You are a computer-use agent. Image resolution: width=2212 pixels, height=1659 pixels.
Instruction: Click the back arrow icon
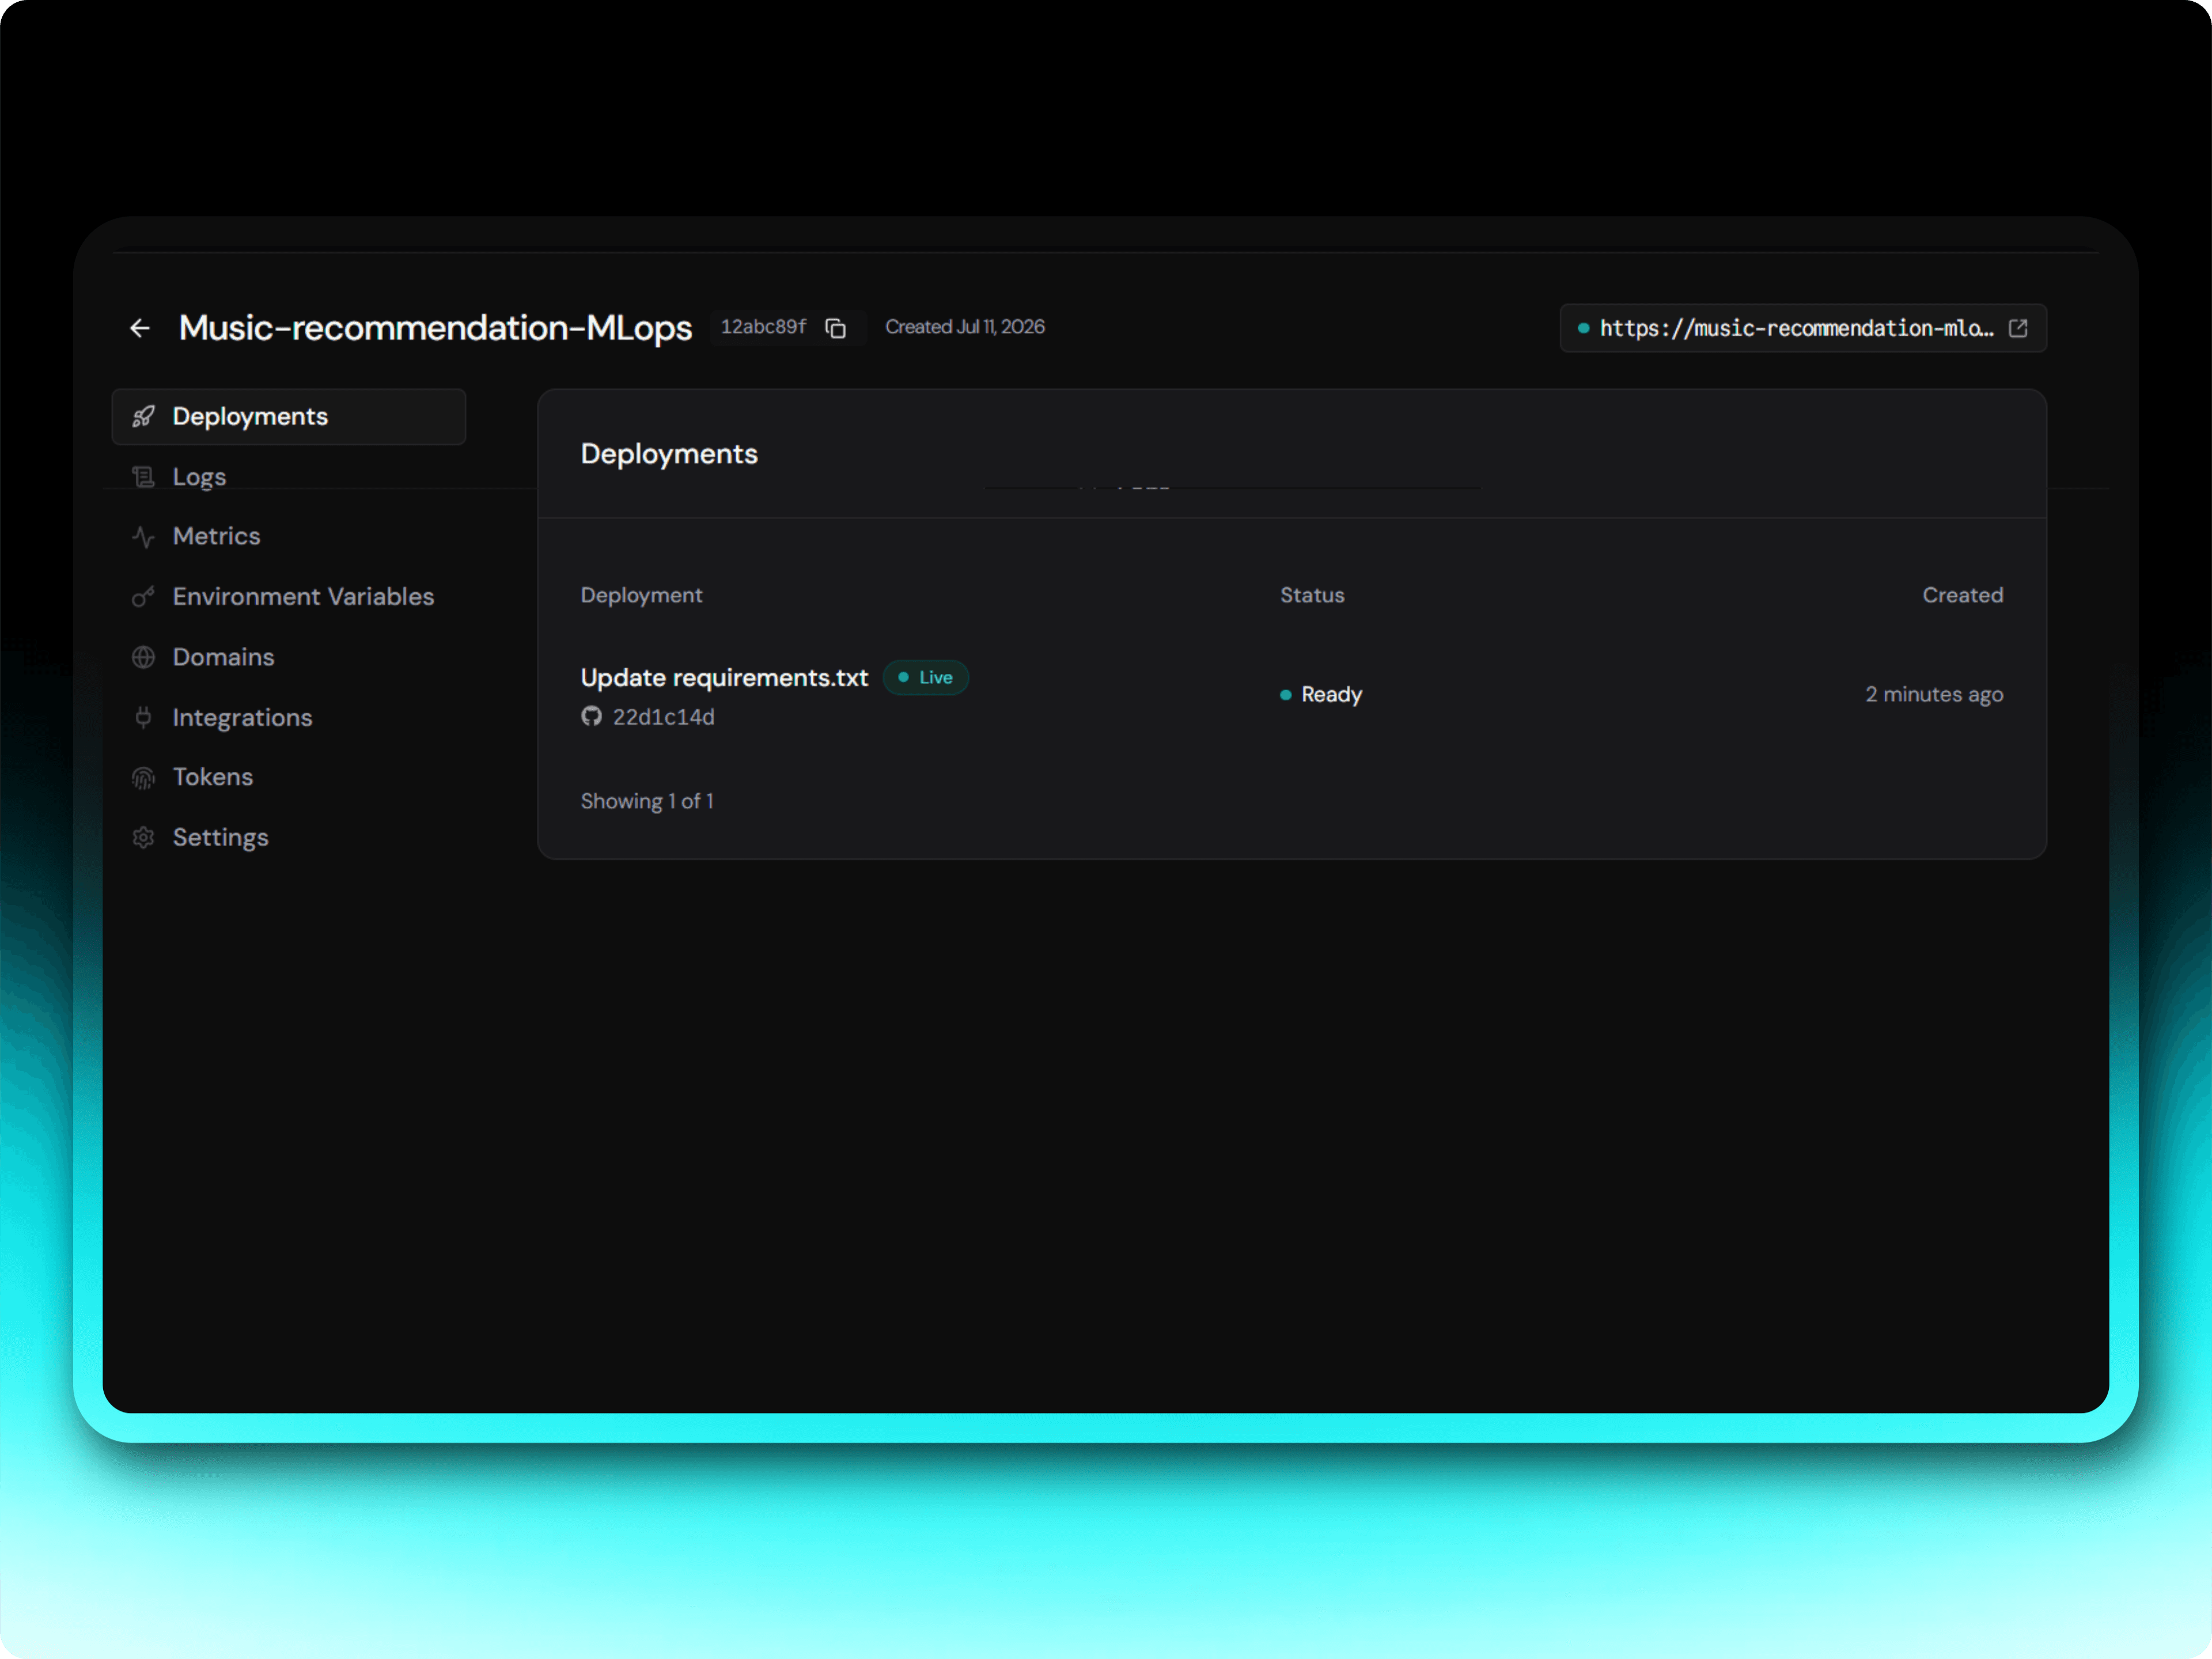coord(140,328)
